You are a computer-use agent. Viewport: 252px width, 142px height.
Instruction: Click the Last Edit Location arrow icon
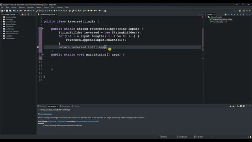pos(88,11)
